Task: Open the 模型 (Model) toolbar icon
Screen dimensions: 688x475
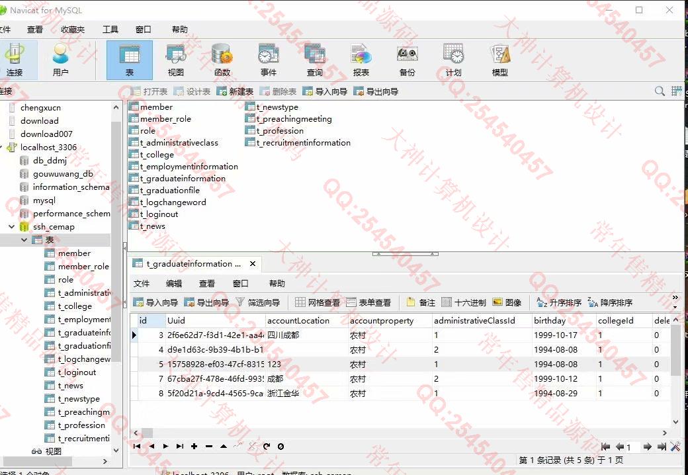Action: [x=499, y=60]
